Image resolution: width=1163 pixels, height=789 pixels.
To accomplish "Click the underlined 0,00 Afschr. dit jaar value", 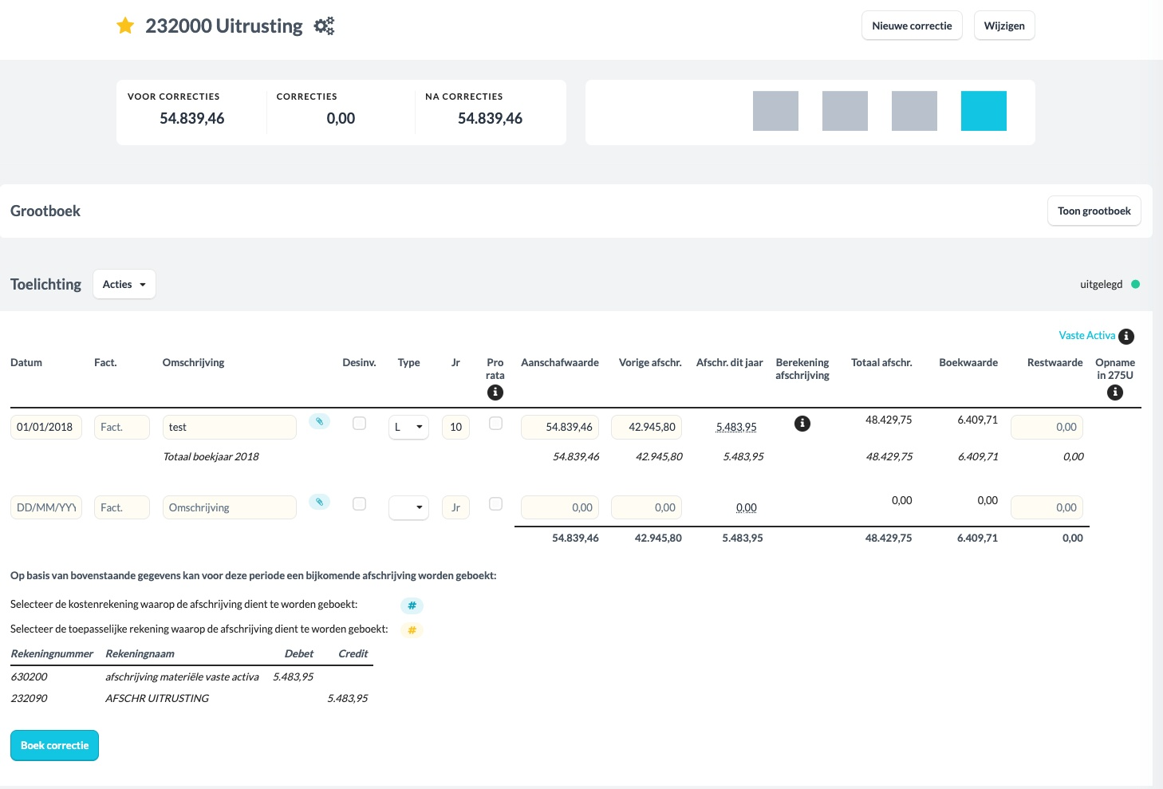I will click(x=747, y=507).
